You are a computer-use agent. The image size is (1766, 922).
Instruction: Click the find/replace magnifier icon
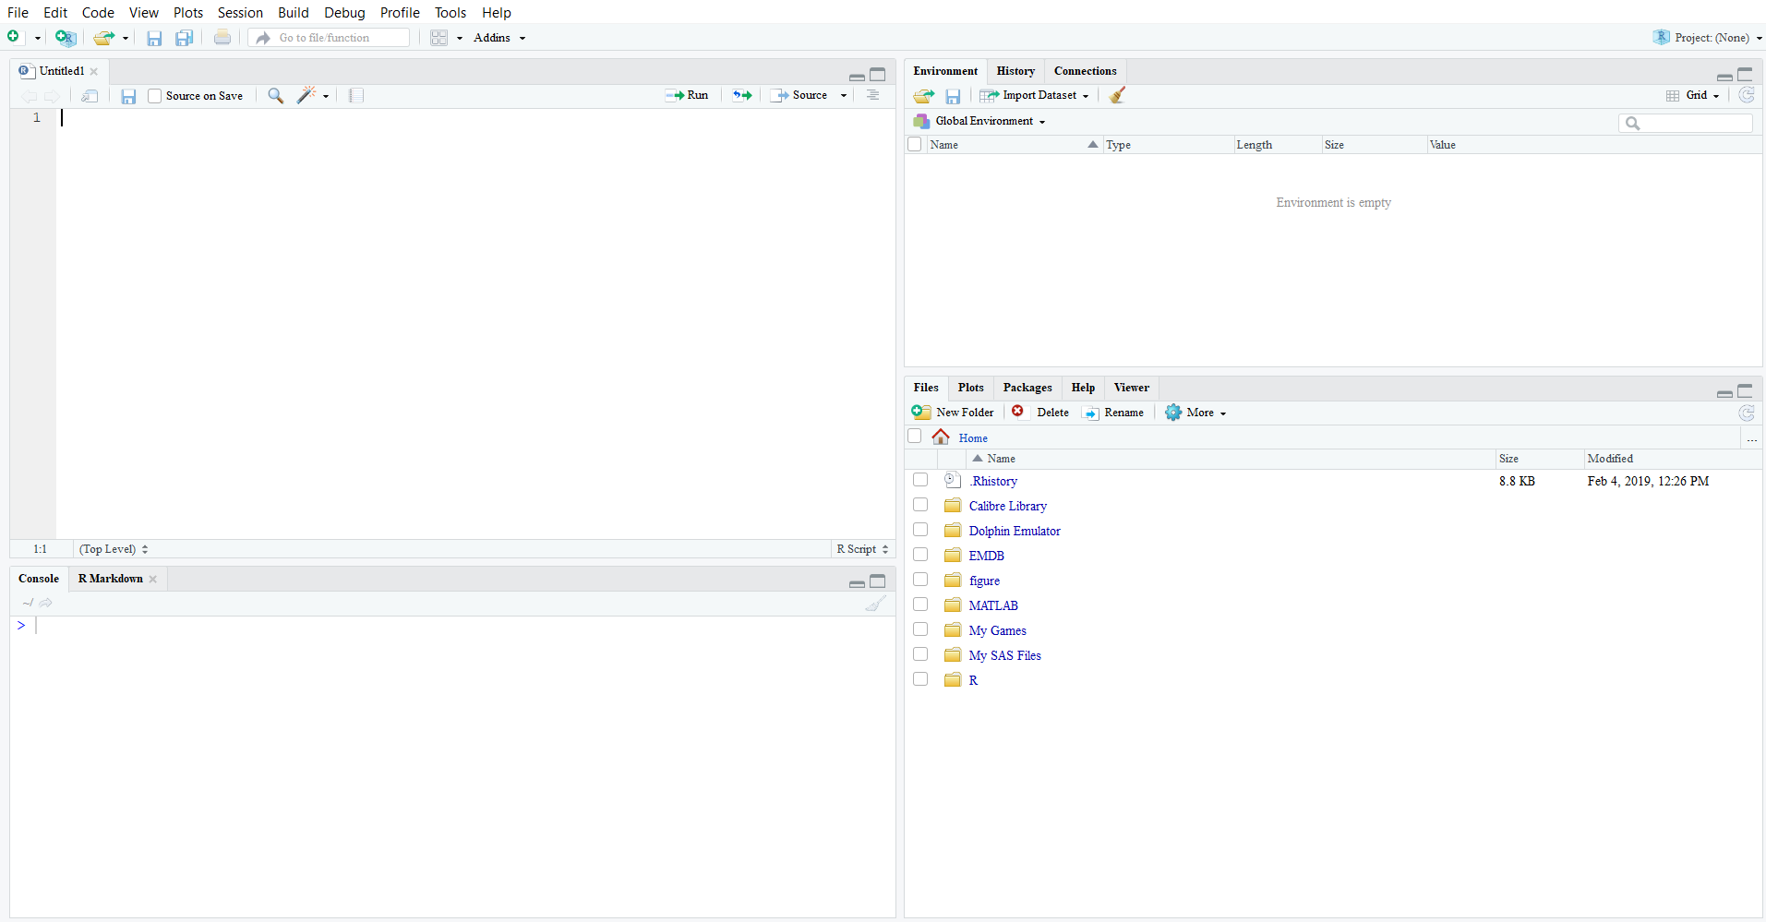(275, 95)
